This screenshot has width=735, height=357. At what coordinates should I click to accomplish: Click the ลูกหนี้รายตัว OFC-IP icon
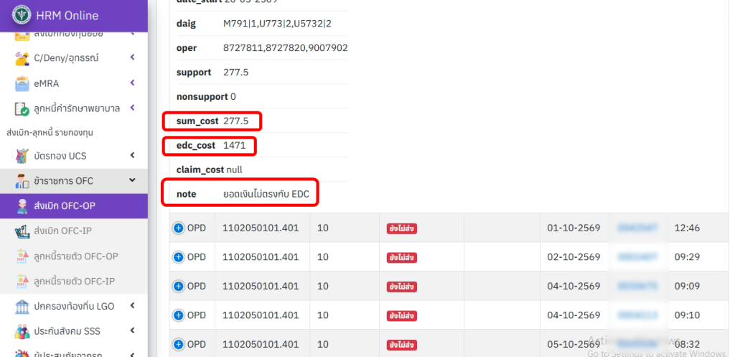coord(22,281)
